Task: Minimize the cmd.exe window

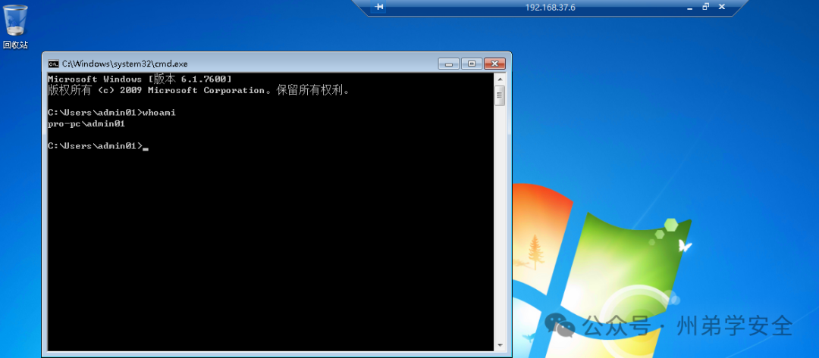Action: tap(449, 64)
